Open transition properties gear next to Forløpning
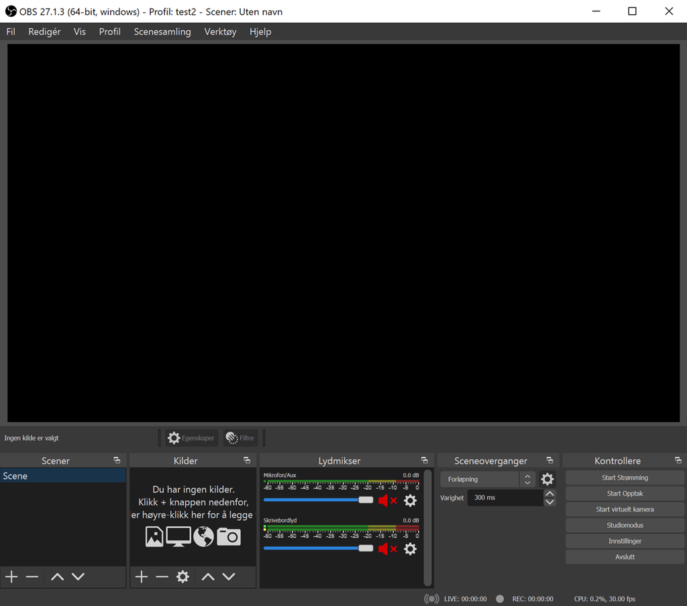Viewport: 687px width, 606px height. point(547,479)
